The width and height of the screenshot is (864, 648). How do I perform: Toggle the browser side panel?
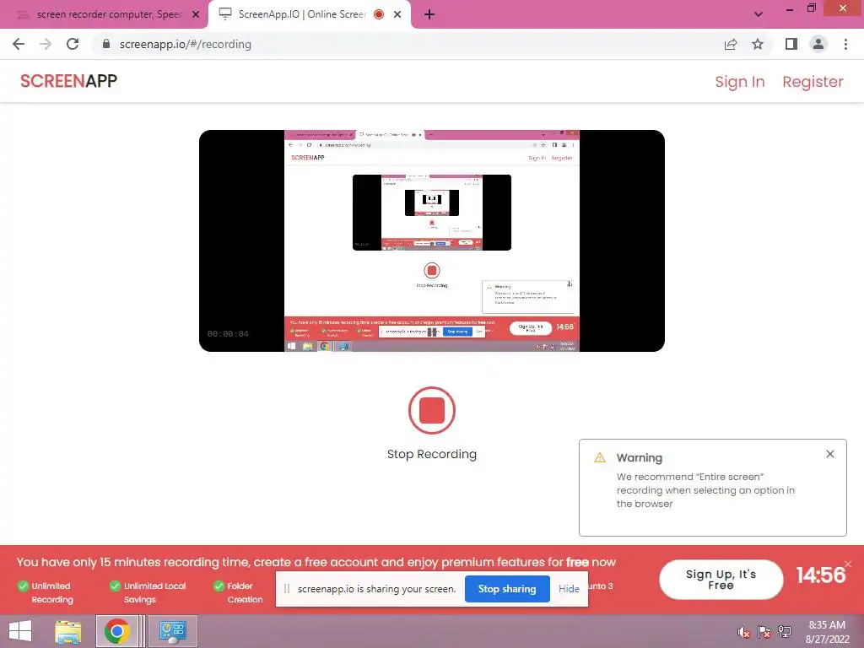pyautogui.click(x=791, y=44)
